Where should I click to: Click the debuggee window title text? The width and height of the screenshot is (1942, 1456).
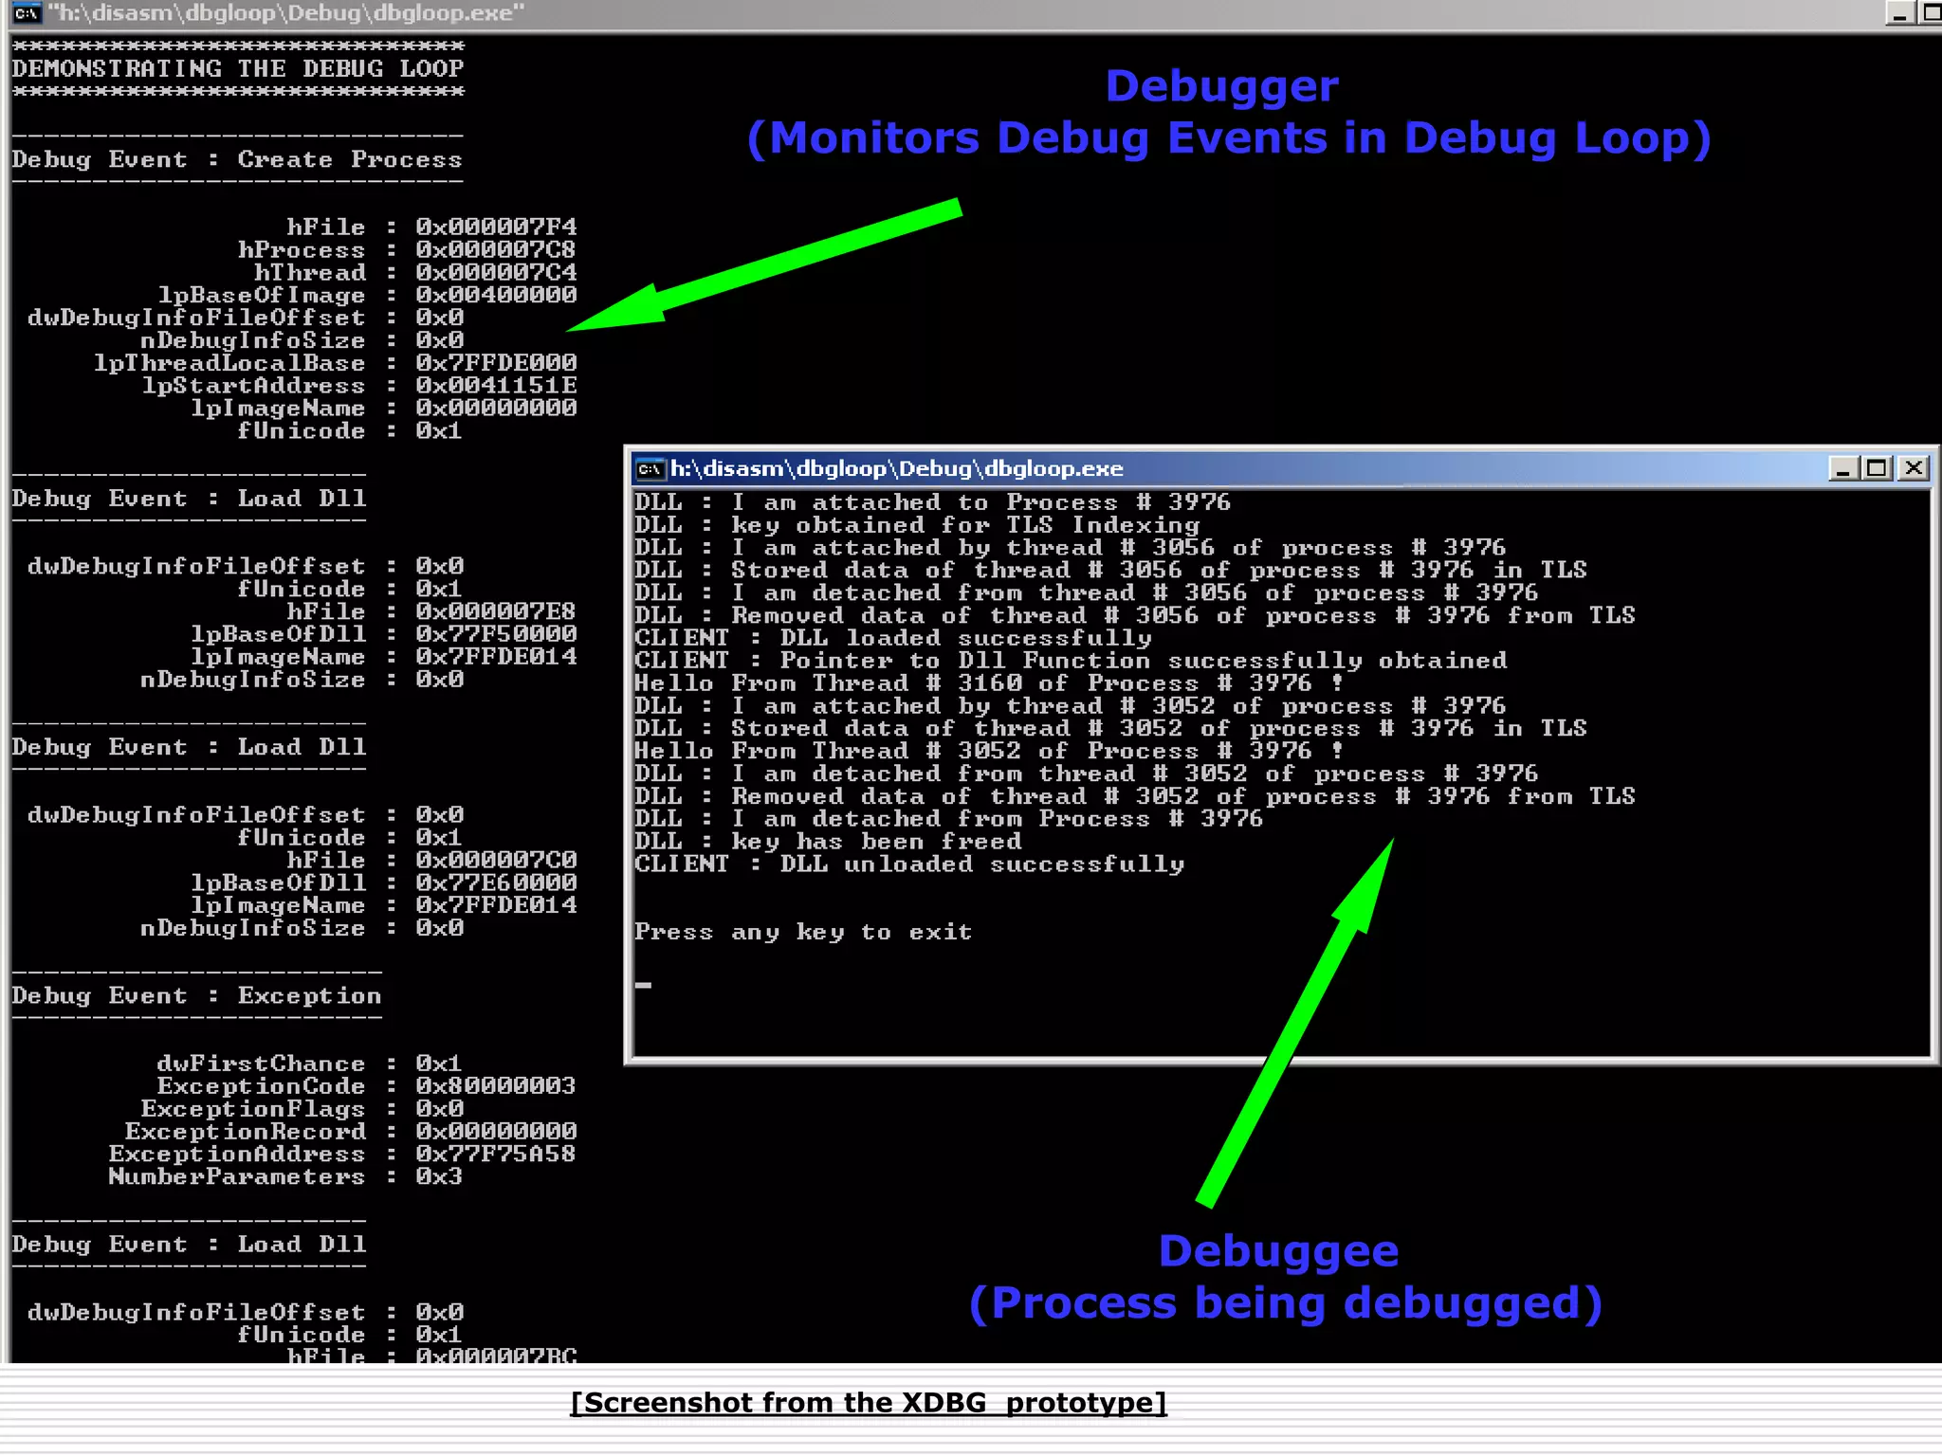(x=896, y=468)
